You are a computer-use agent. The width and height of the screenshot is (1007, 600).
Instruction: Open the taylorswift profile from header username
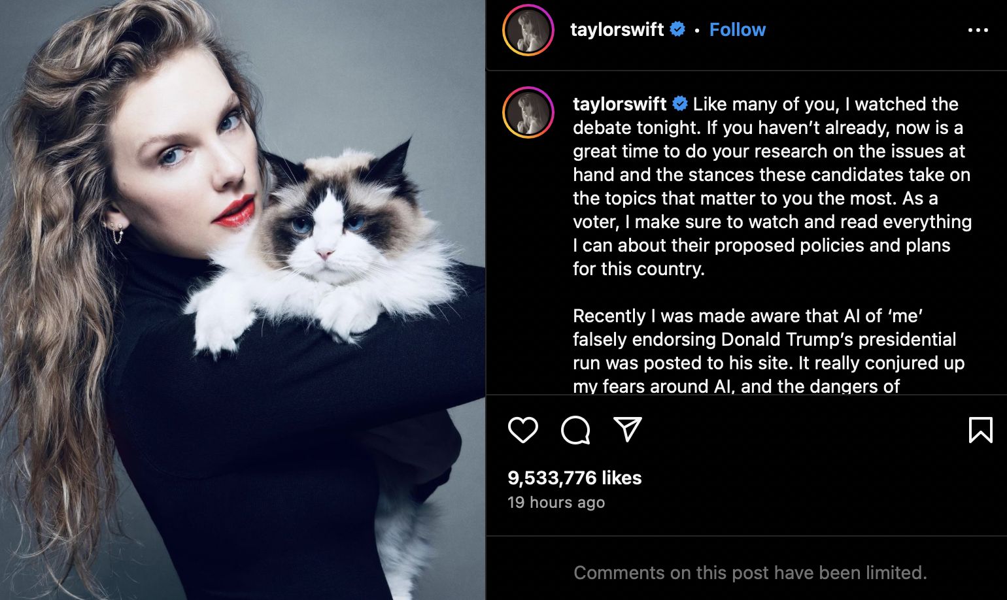tap(617, 29)
